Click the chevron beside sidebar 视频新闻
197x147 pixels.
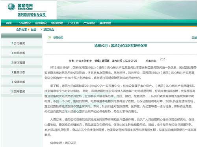tap(12, 82)
